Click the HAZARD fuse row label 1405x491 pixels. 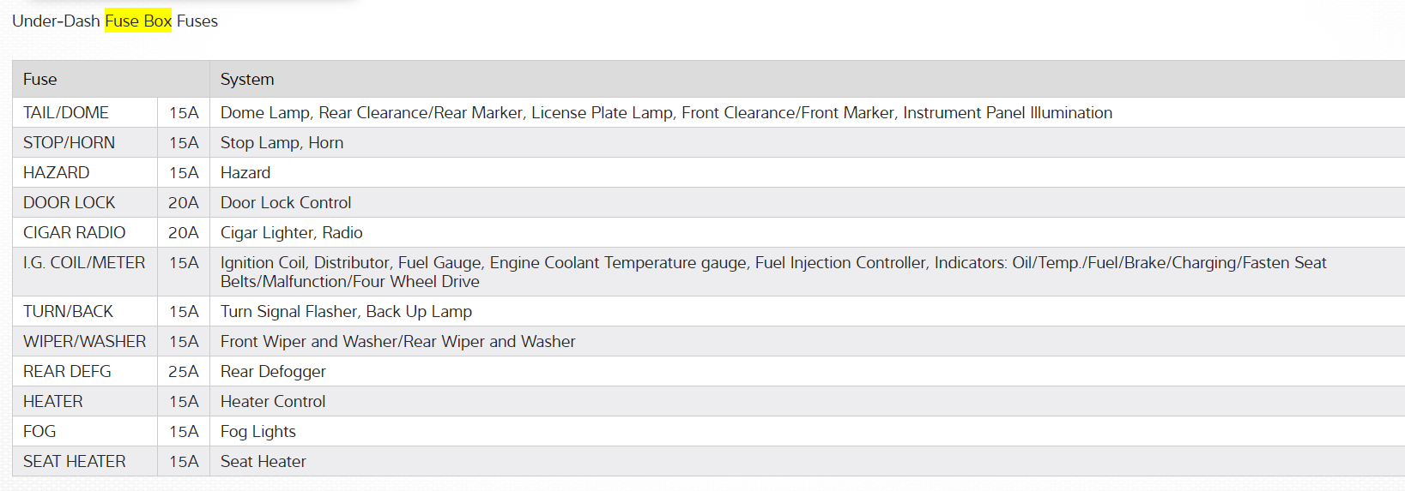[x=56, y=172]
